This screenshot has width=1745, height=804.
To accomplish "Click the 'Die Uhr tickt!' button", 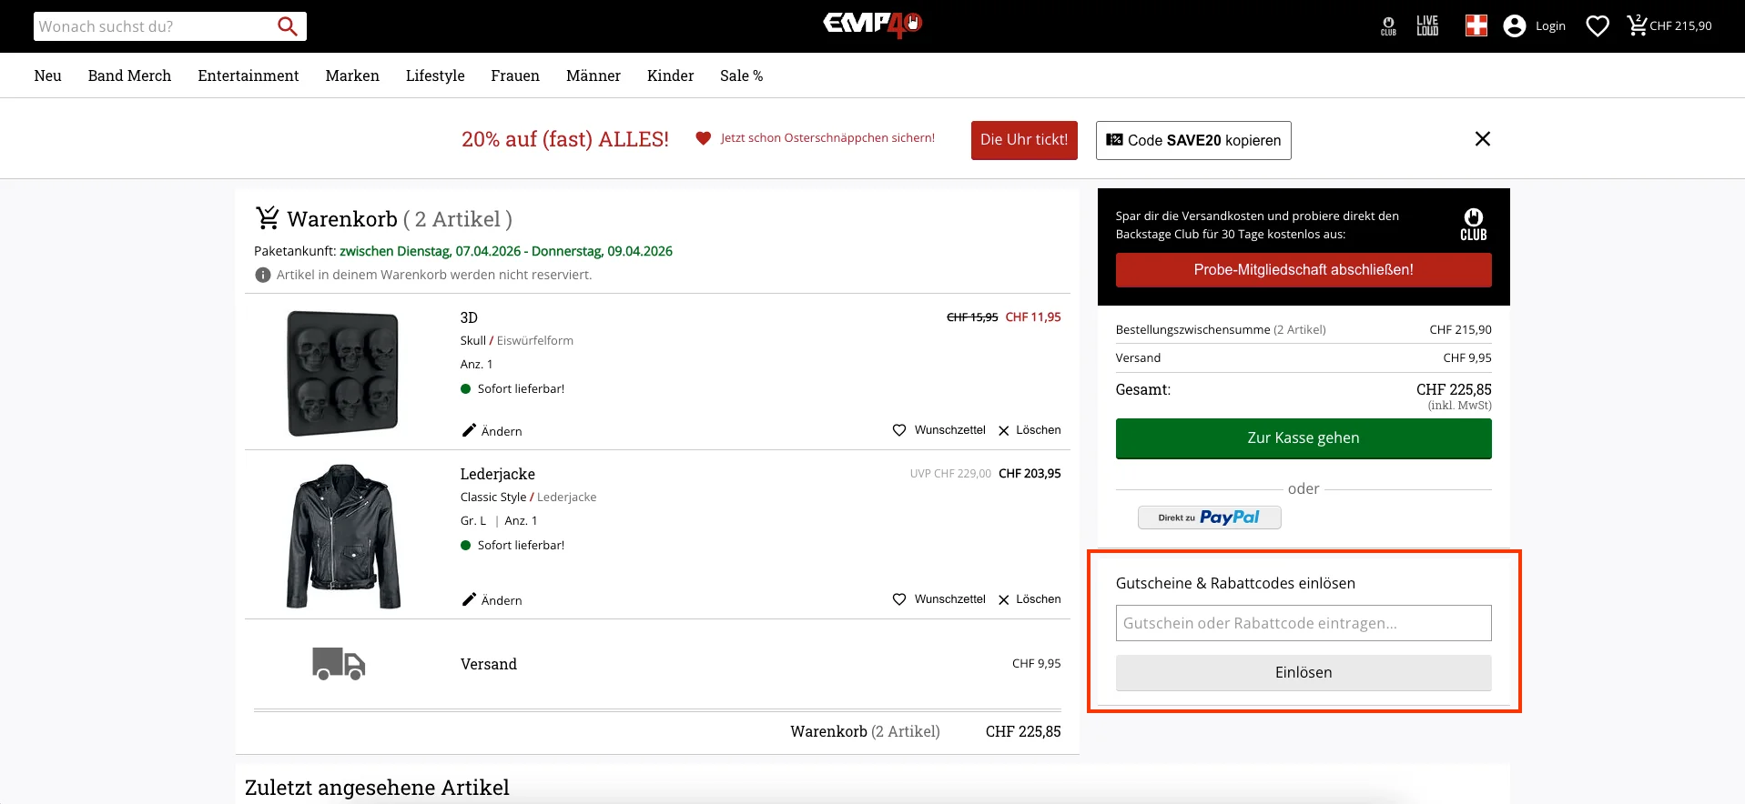I will [1024, 140].
